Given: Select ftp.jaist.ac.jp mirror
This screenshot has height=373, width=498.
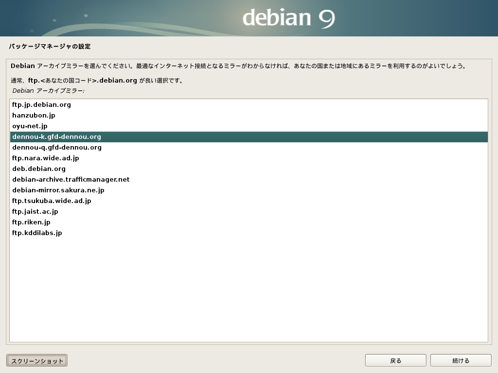Looking at the screenshot, I should click(x=249, y=212).
